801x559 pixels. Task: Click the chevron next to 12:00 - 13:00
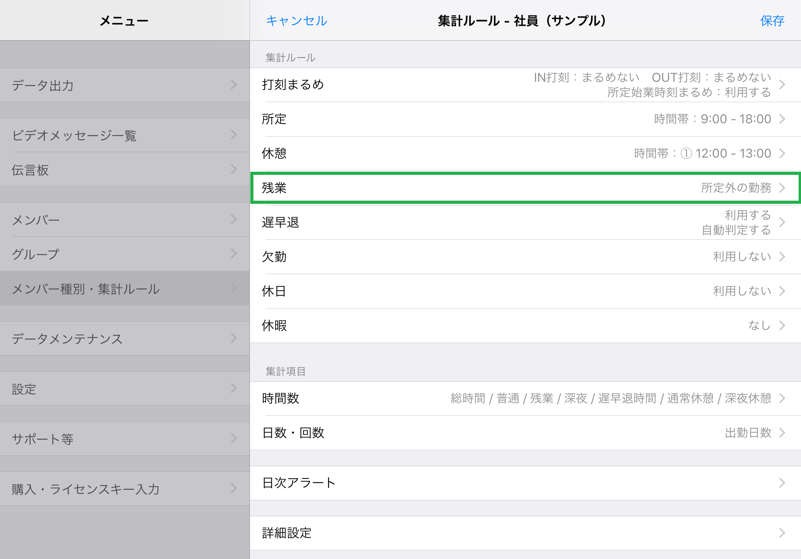782,153
